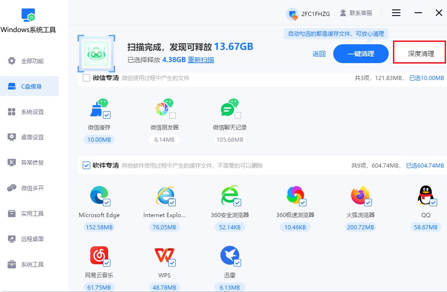Click the 微信朋友圈 shutter icon
447x292 pixels.
[x=165, y=107]
